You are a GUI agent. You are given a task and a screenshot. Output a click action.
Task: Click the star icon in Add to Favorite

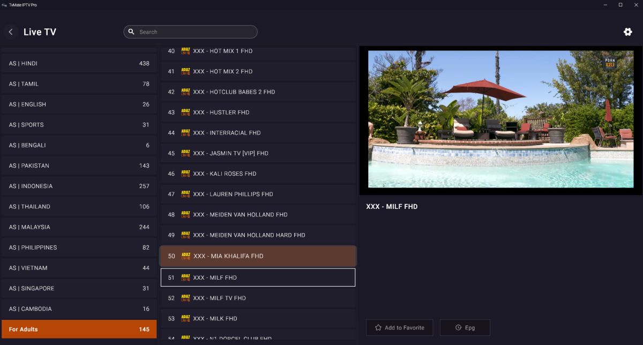click(378, 327)
